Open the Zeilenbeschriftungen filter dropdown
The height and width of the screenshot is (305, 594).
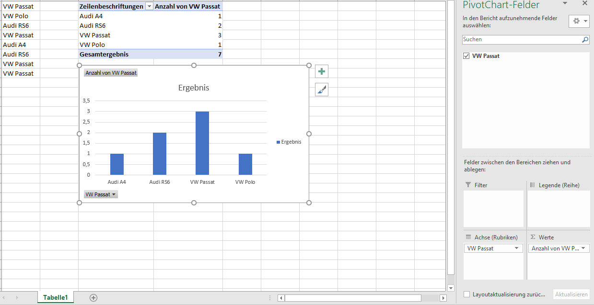(149, 6)
